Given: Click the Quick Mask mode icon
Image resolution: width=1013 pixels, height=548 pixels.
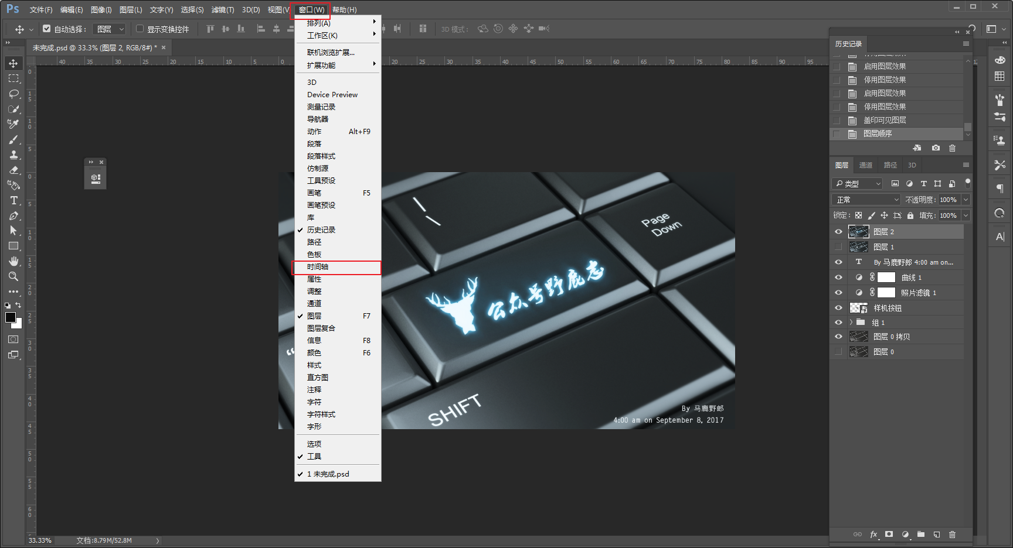Looking at the screenshot, I should (13, 340).
